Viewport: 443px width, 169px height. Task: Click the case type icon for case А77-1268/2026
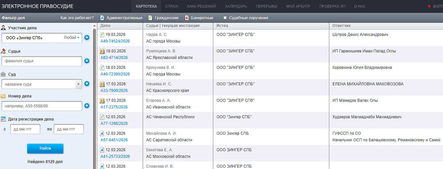tap(103, 117)
